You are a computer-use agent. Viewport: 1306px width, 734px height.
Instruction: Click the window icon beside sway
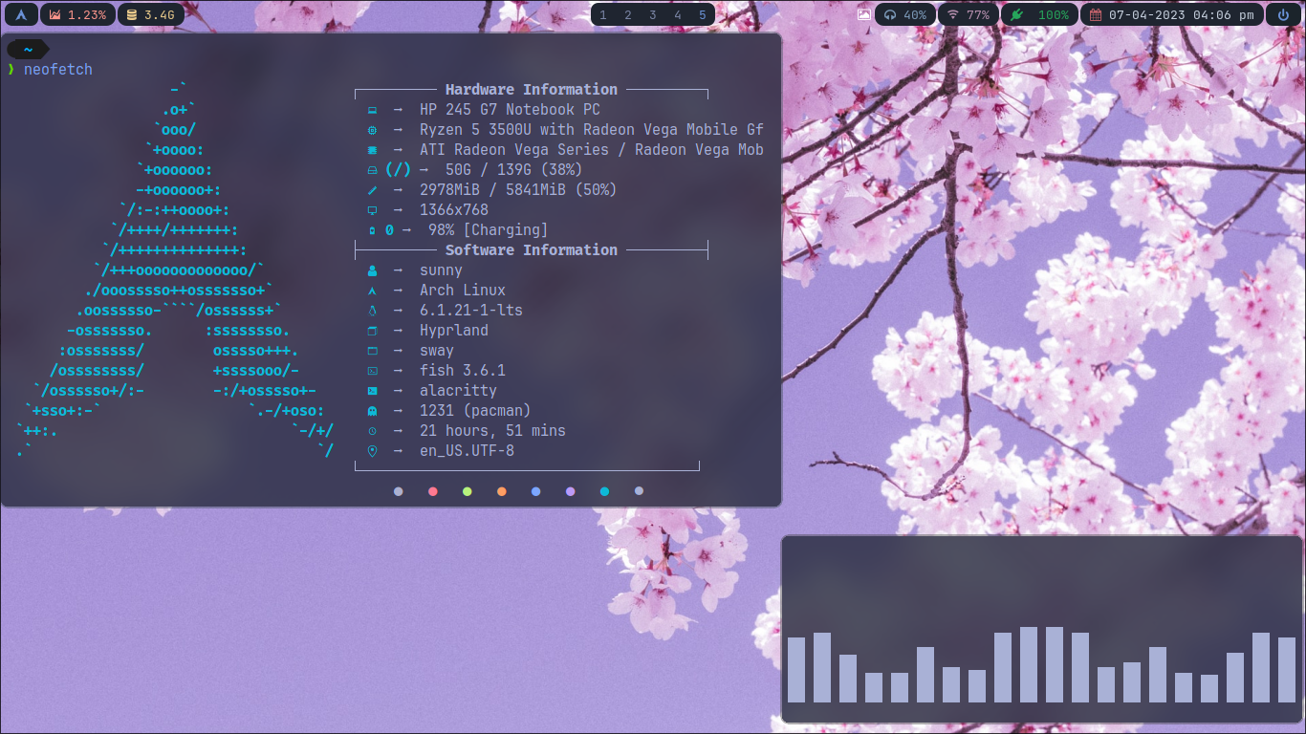(372, 351)
